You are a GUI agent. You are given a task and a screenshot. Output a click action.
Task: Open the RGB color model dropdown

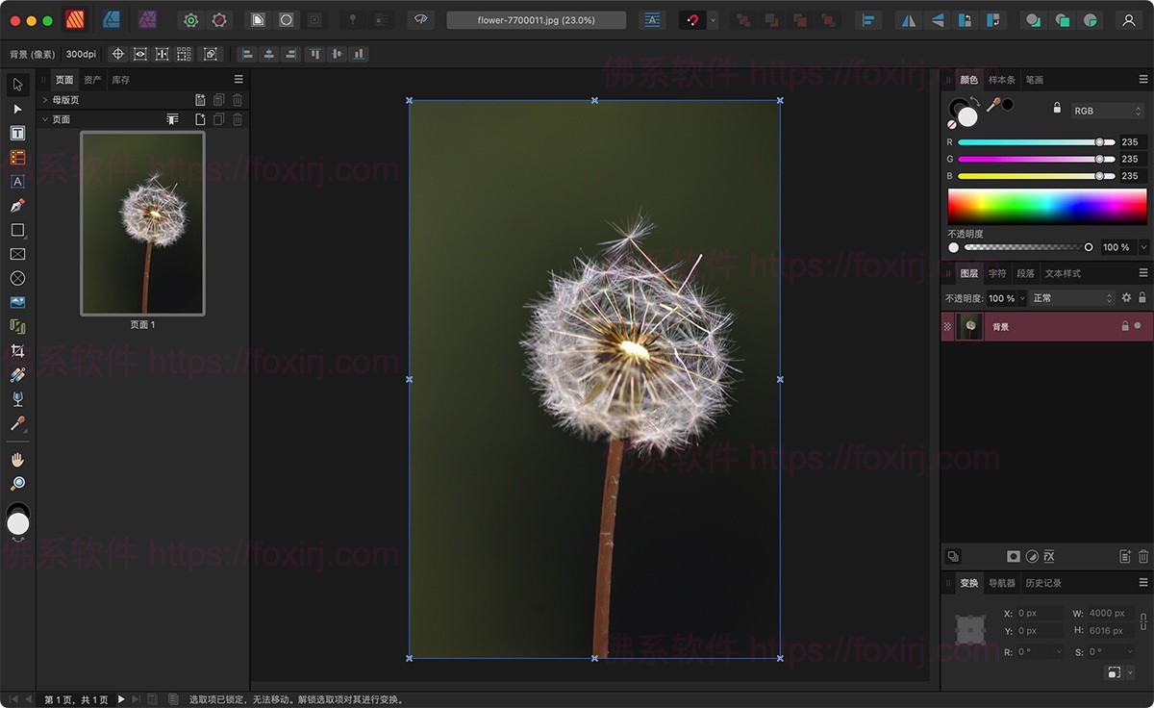[x=1106, y=111]
